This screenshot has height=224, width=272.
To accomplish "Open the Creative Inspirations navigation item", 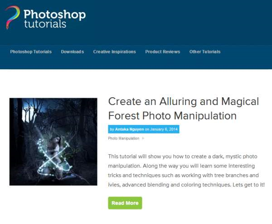I will point(115,52).
